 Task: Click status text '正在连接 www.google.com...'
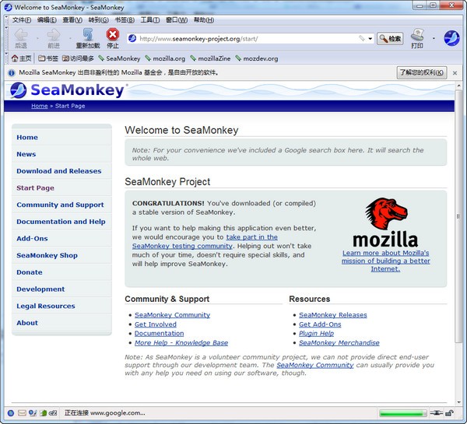pos(105,413)
